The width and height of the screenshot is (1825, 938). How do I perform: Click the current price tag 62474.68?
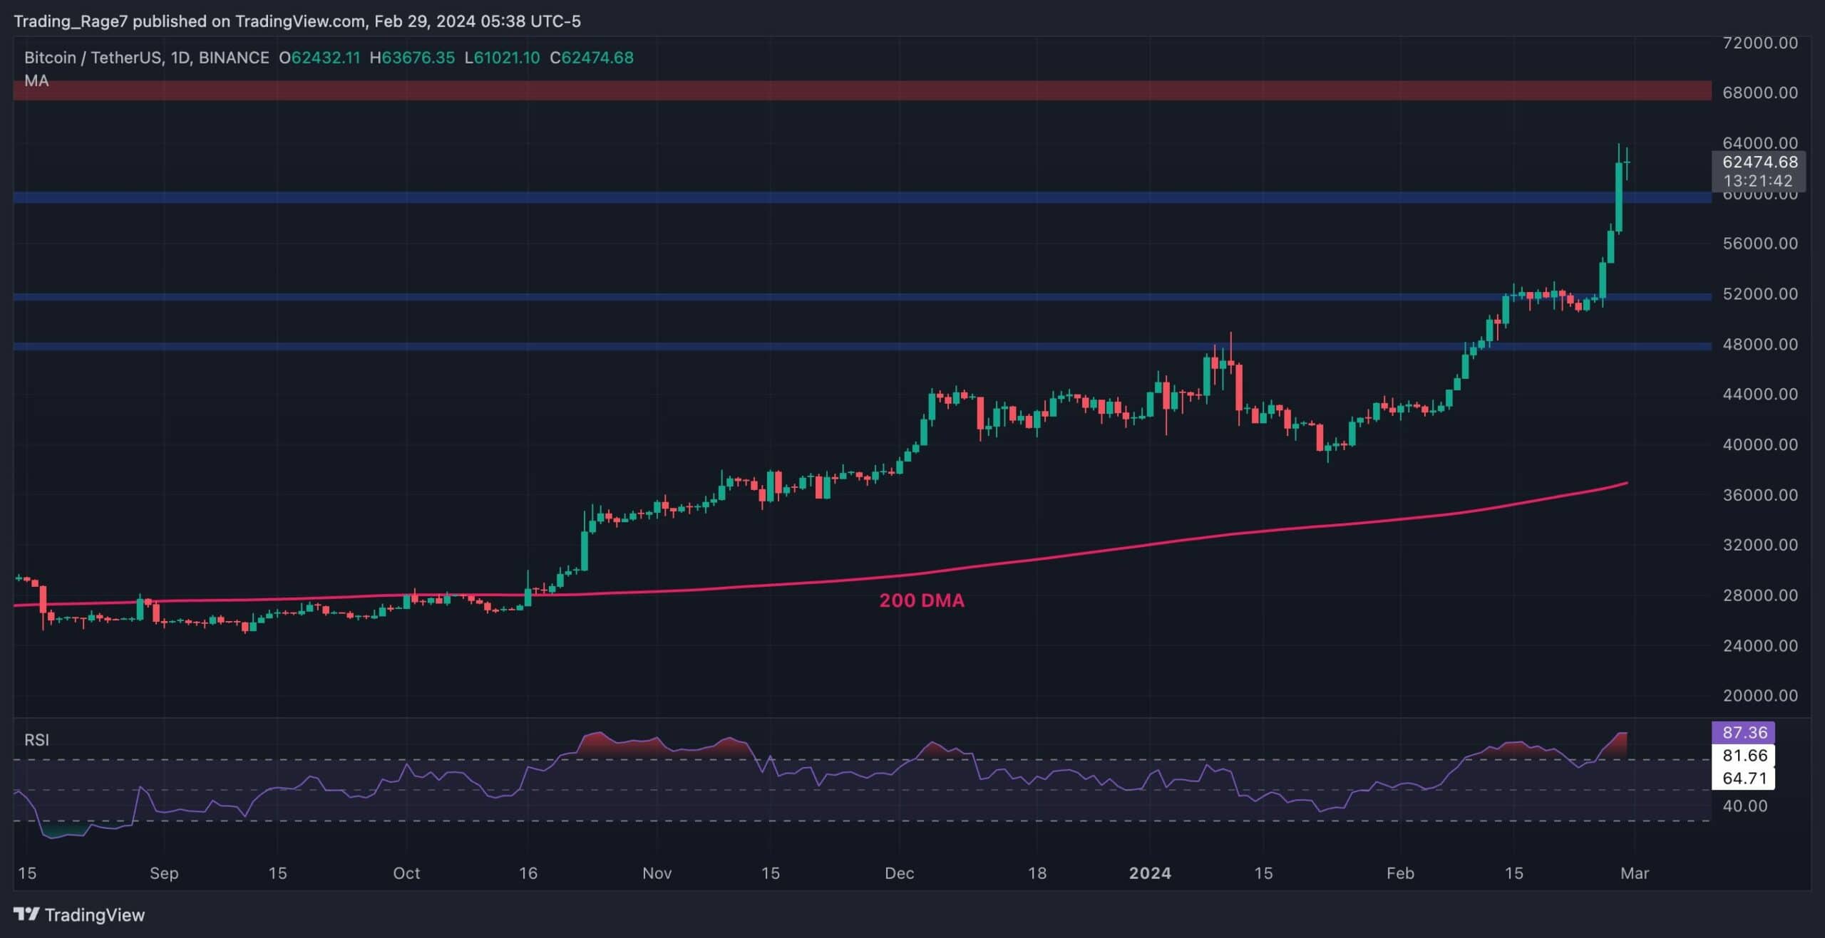[x=1759, y=162]
